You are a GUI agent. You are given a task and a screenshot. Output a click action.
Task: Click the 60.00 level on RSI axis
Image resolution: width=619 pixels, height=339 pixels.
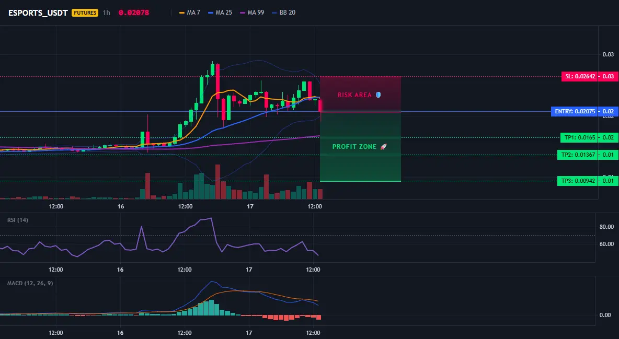click(606, 244)
